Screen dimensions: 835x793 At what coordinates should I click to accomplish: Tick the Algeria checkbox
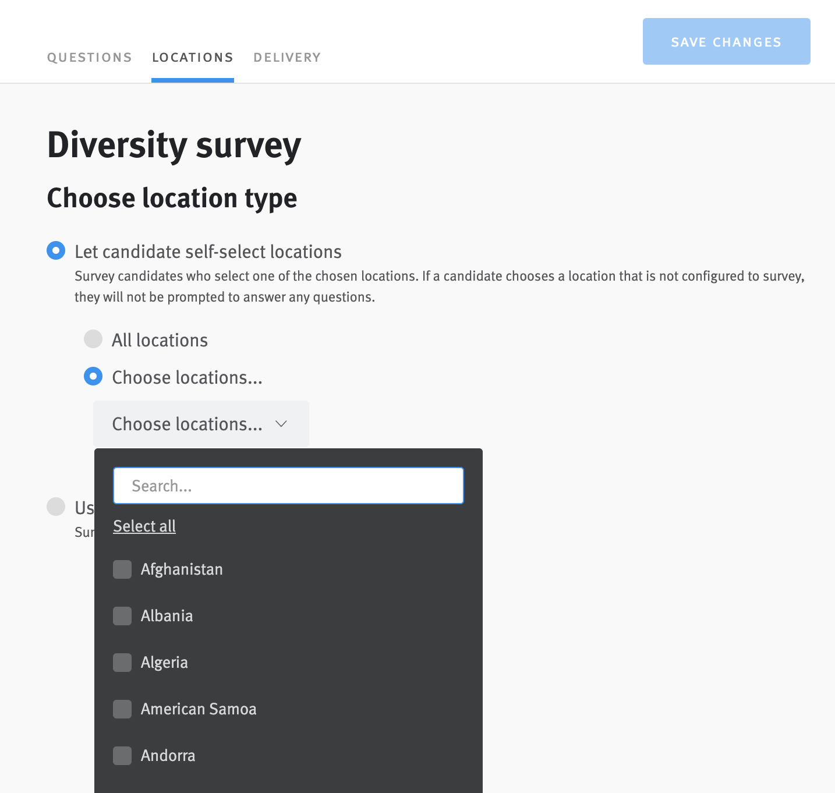coord(122,663)
